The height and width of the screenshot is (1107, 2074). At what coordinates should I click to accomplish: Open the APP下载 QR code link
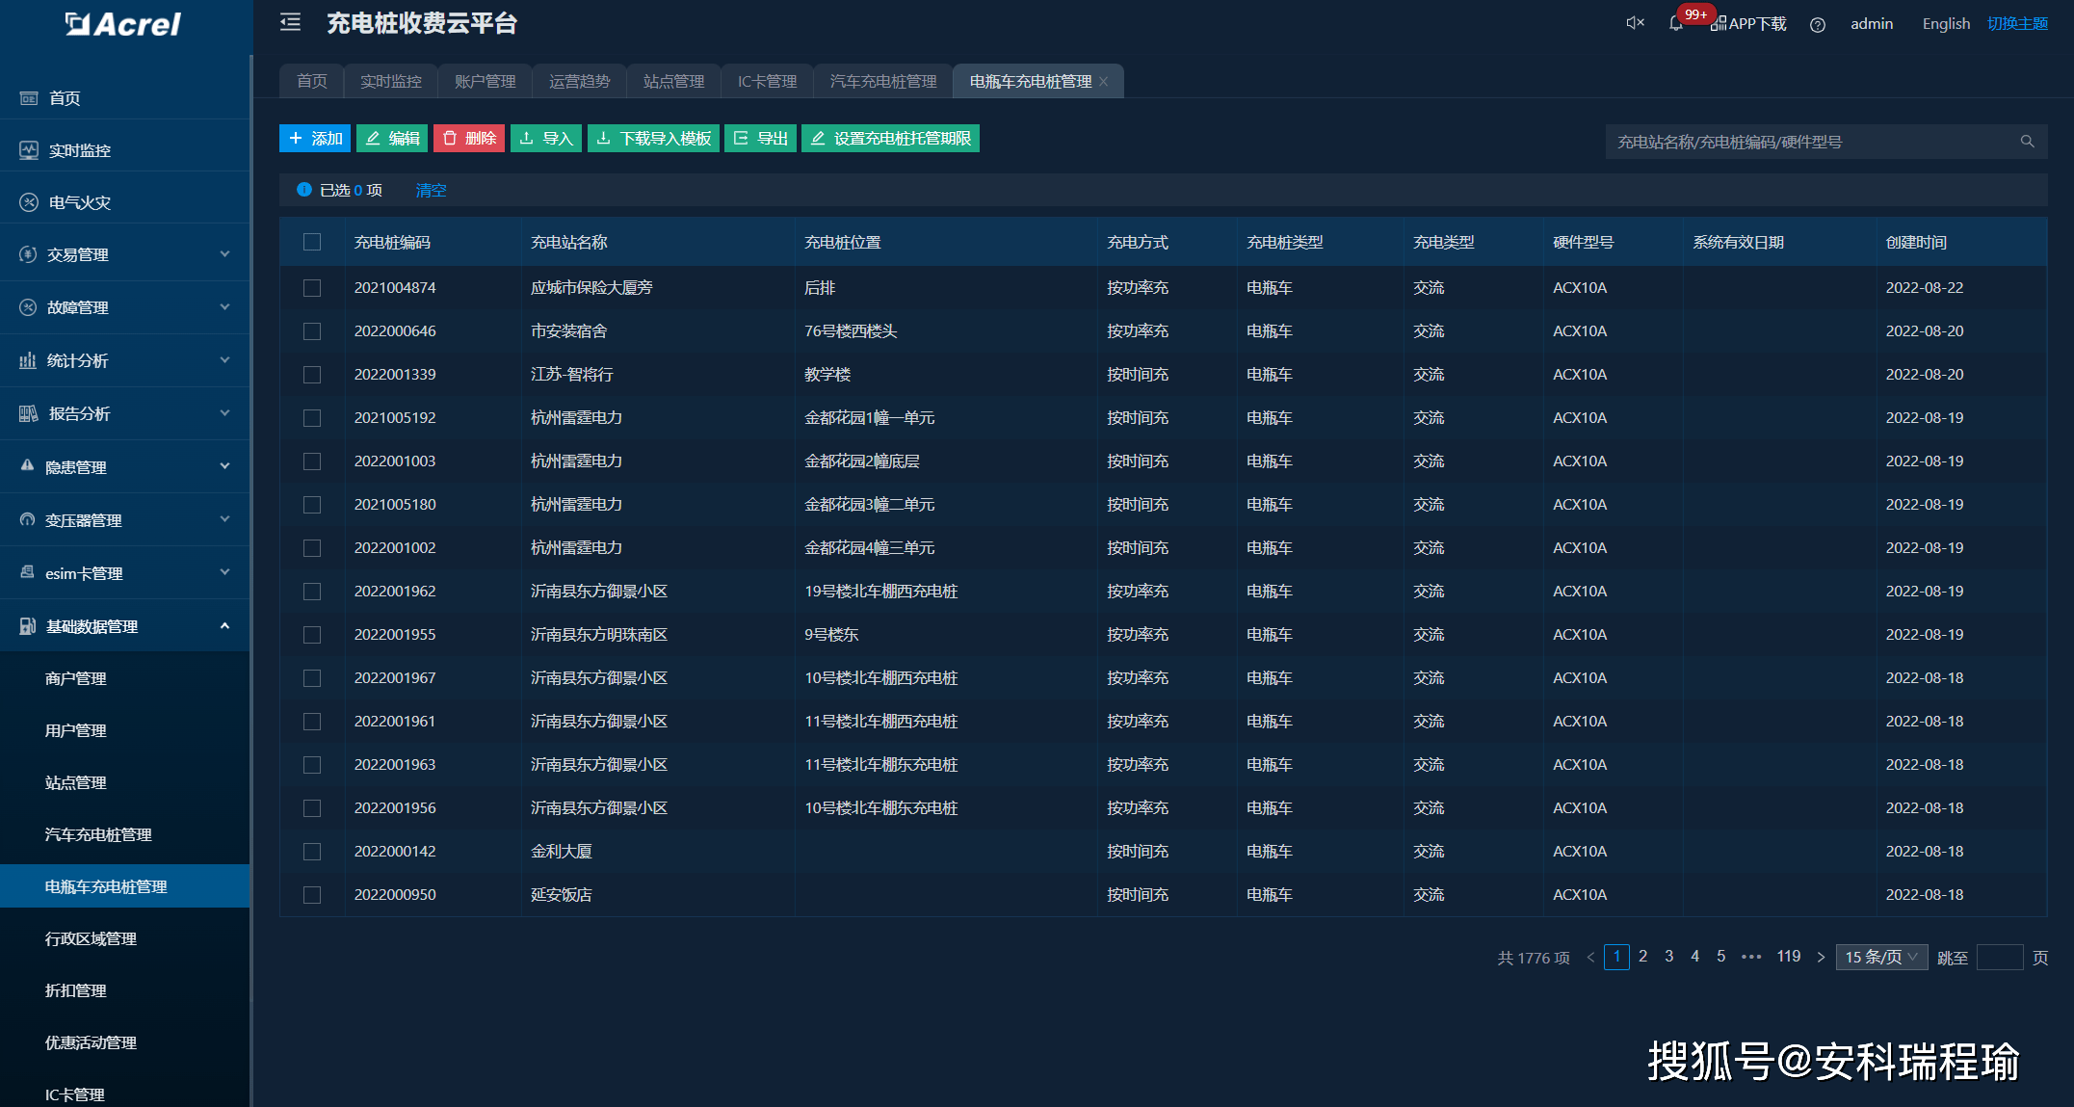coord(1748,24)
